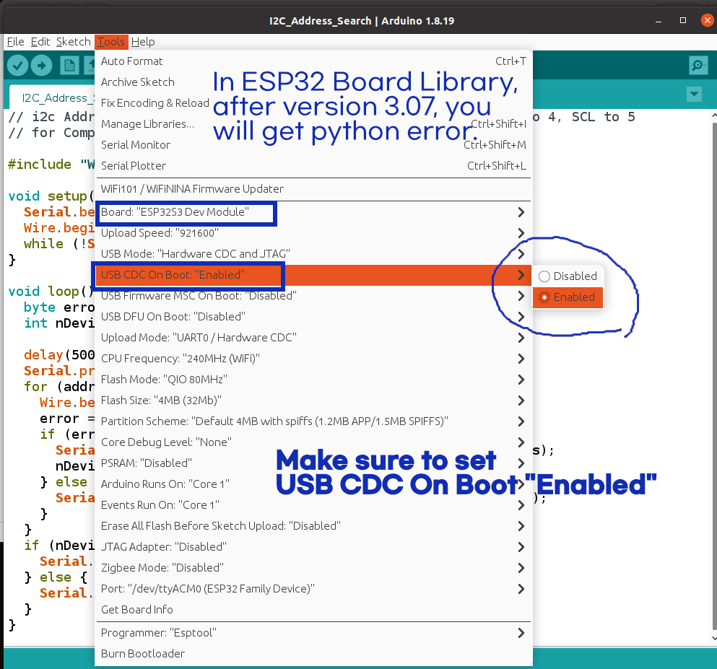Image resolution: width=717 pixels, height=669 pixels.
Task: Open the Help menu
Action: click(x=143, y=42)
